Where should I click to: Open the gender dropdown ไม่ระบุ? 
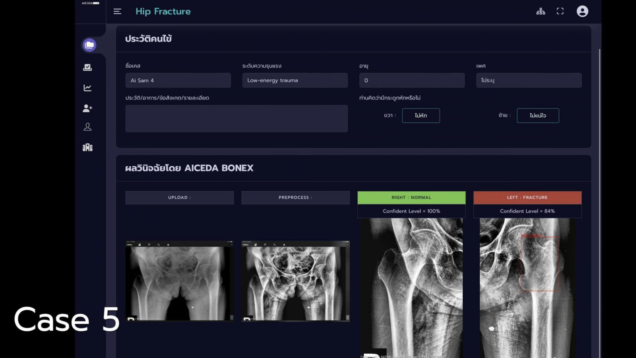coord(529,80)
